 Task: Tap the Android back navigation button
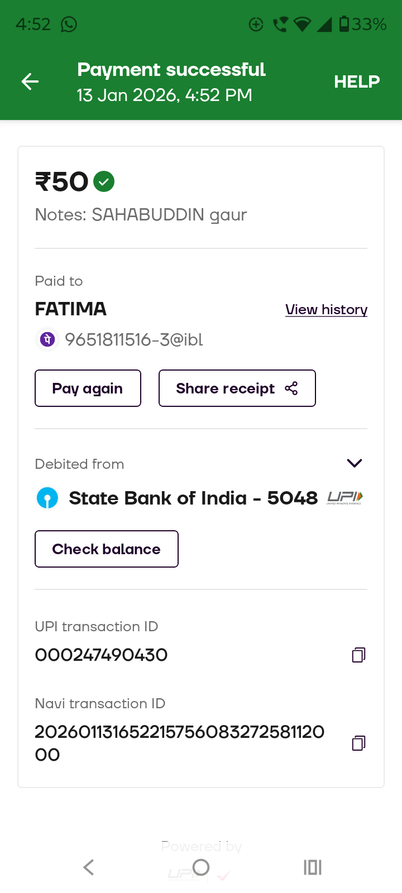pyautogui.click(x=88, y=867)
